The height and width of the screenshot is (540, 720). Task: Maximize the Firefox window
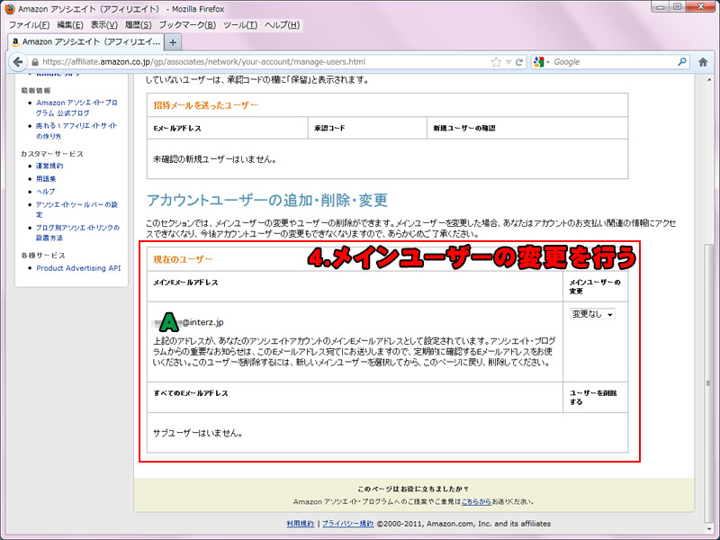click(678, 7)
